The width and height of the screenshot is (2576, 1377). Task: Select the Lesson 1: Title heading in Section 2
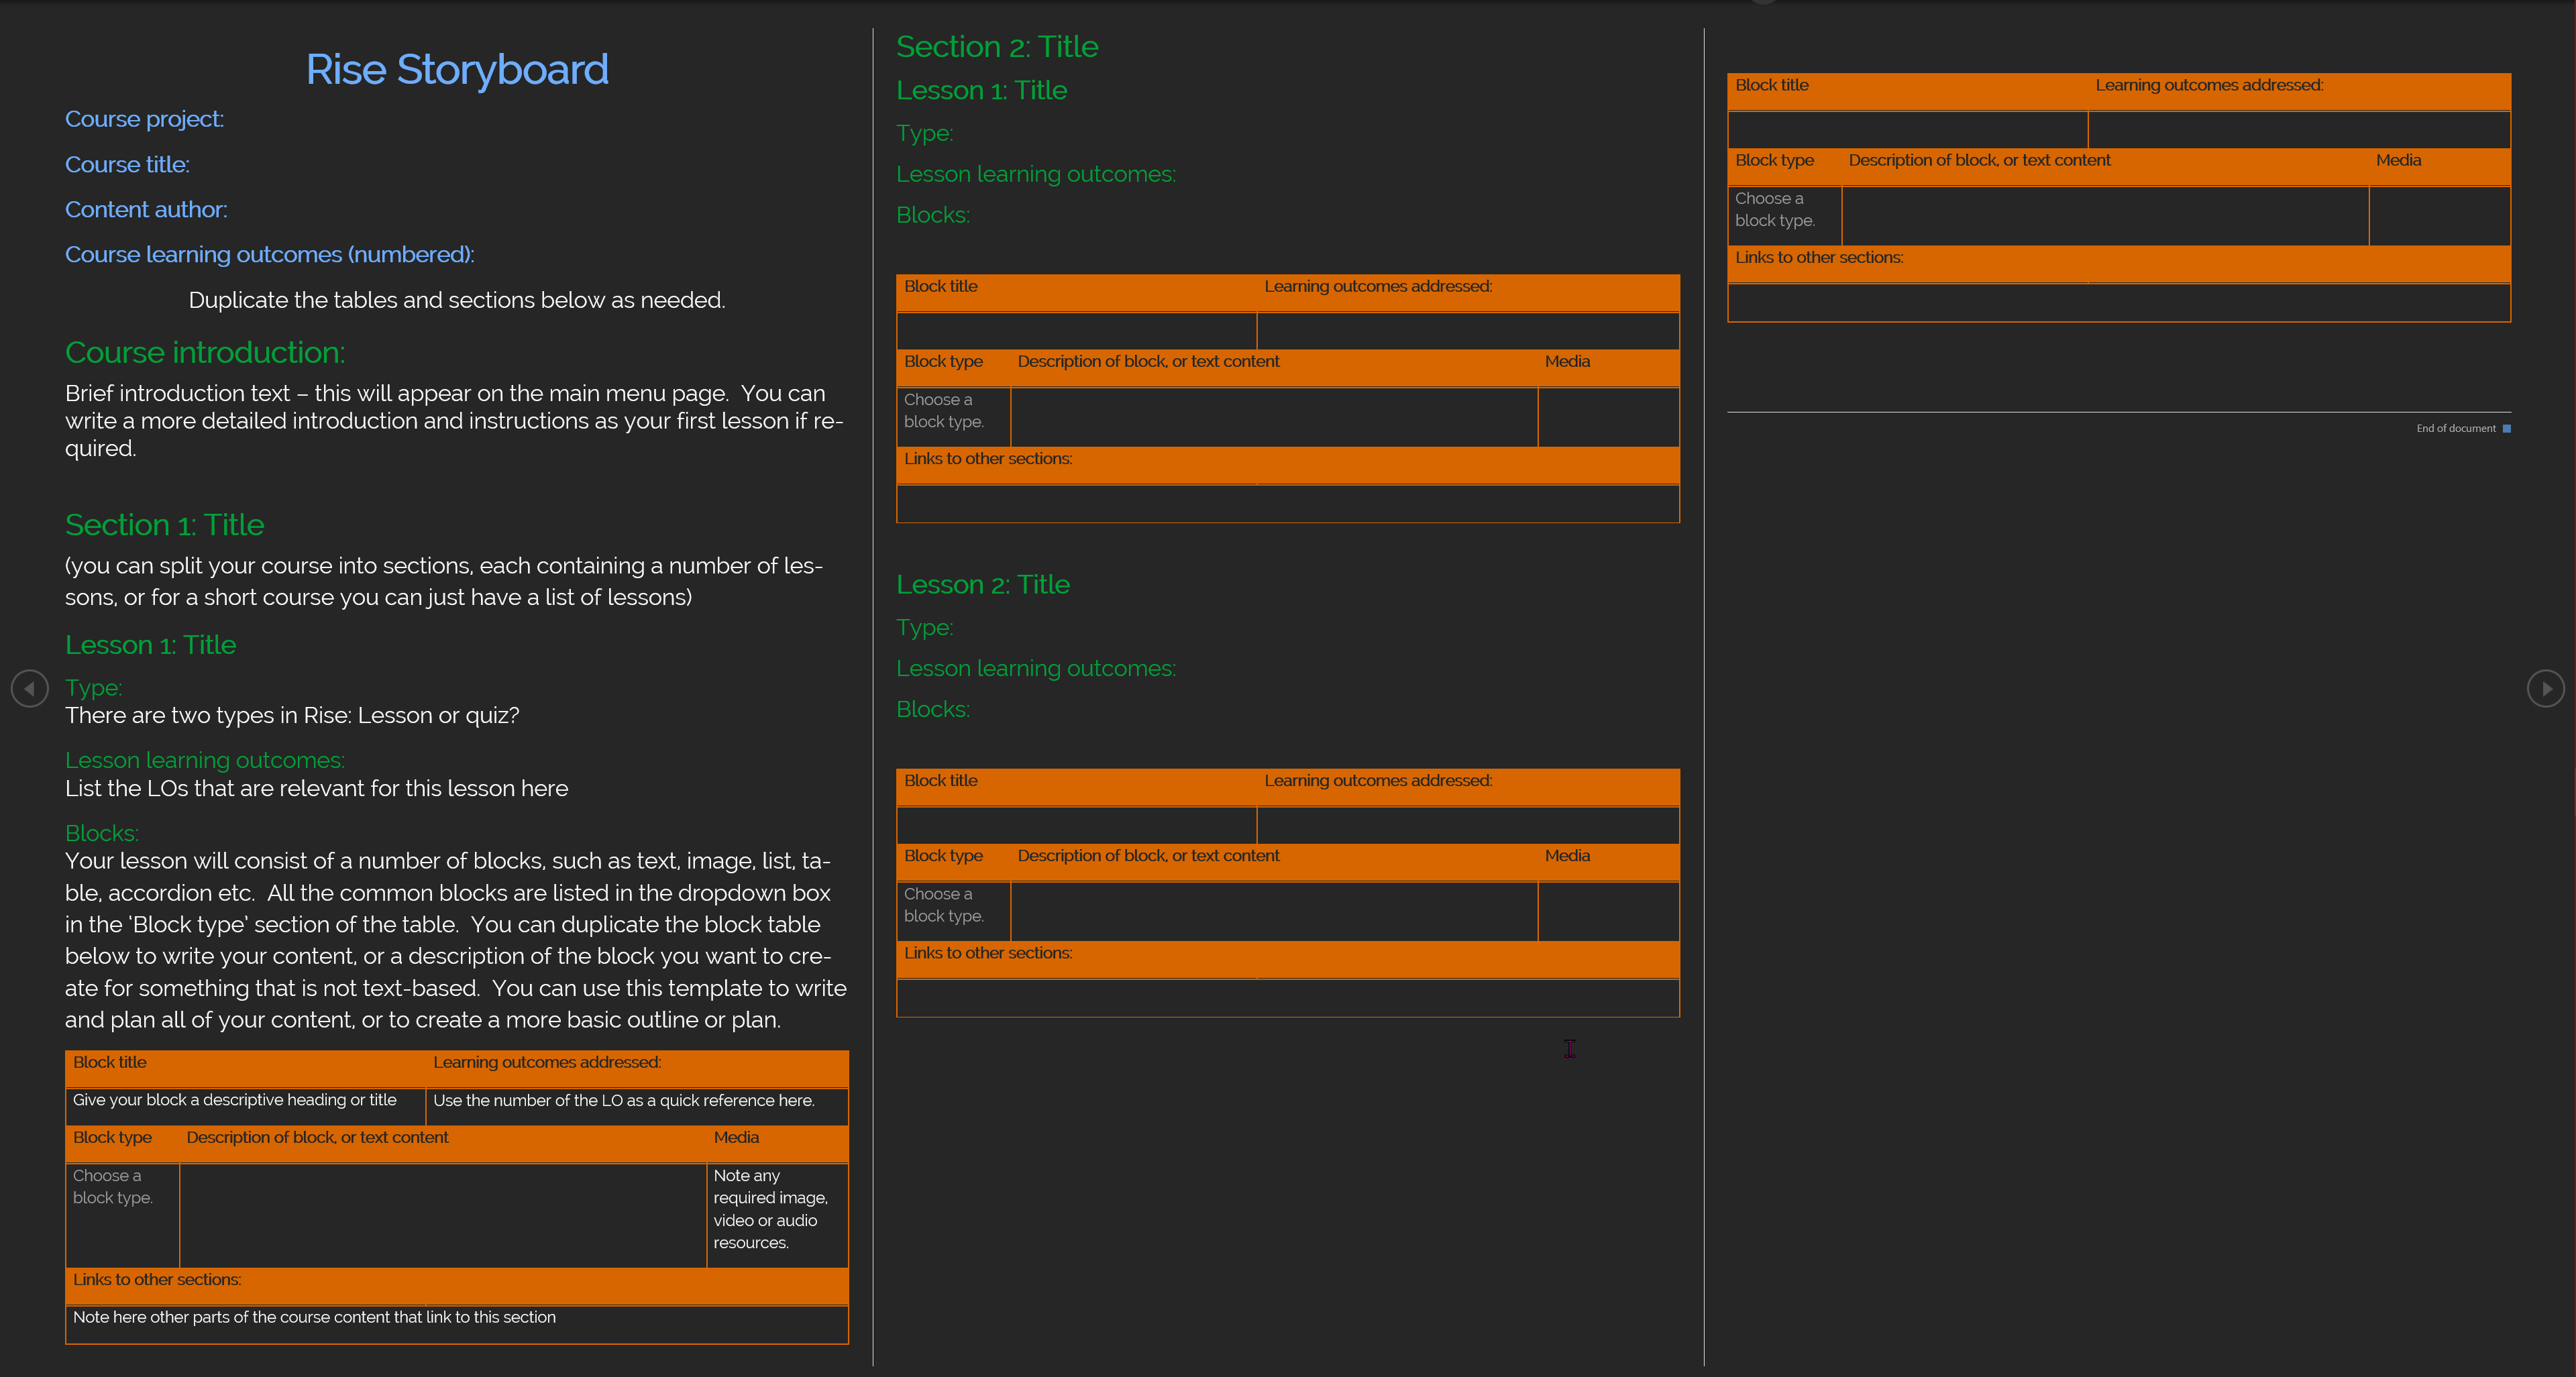[x=982, y=90]
